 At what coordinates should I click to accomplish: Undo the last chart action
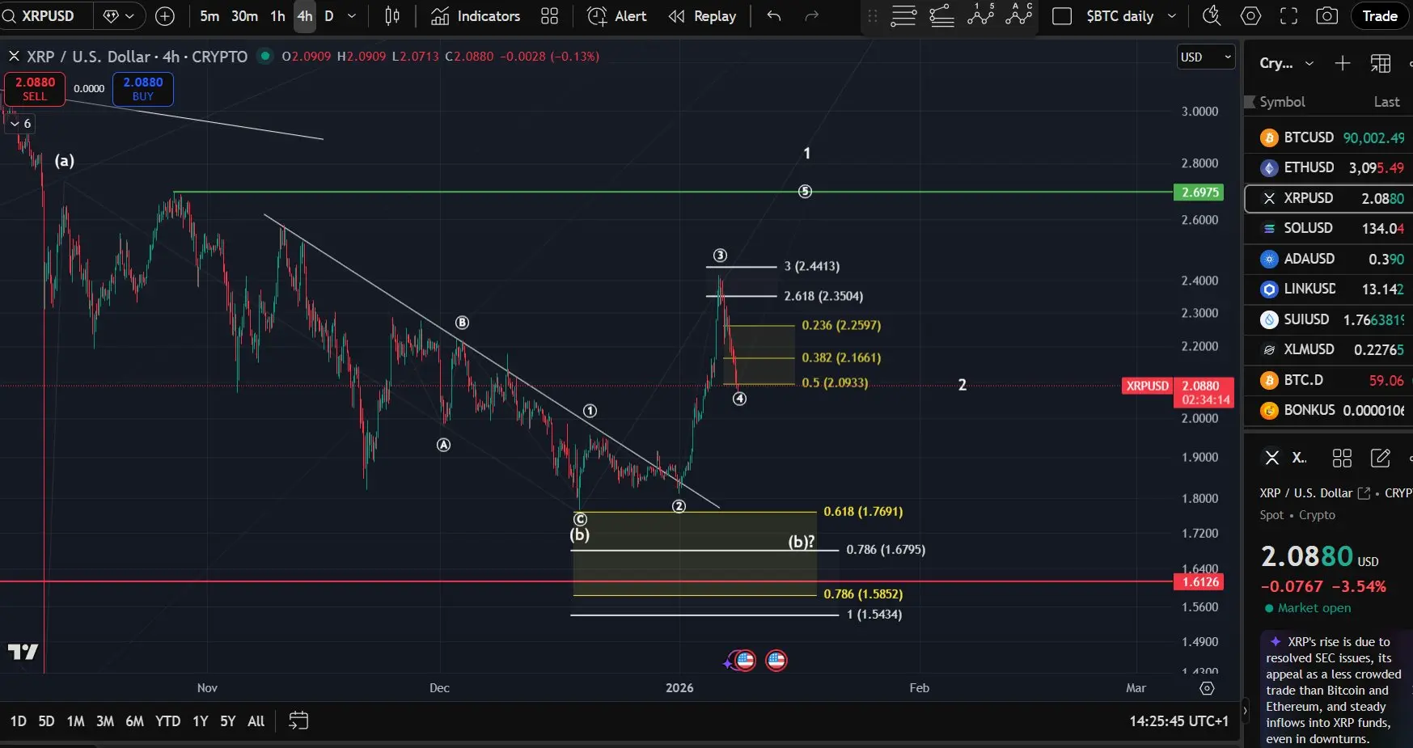[x=774, y=16]
